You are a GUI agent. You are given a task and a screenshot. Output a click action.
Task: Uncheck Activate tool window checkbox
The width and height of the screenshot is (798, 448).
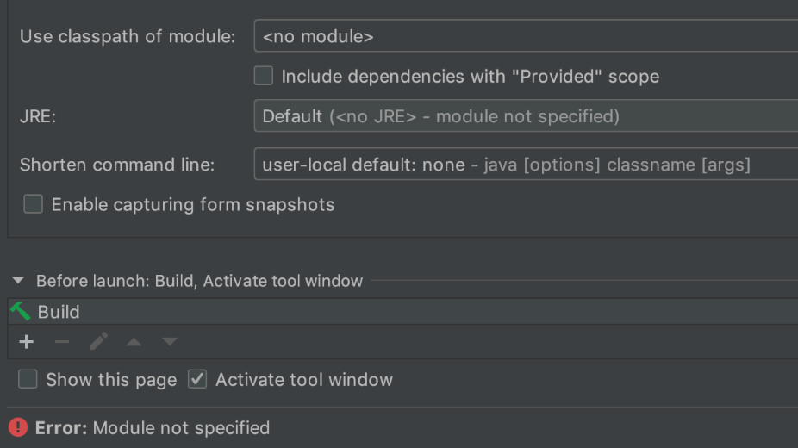tap(197, 379)
